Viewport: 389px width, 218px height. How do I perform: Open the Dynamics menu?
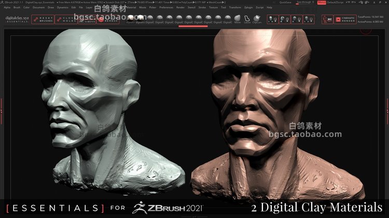(63, 7)
